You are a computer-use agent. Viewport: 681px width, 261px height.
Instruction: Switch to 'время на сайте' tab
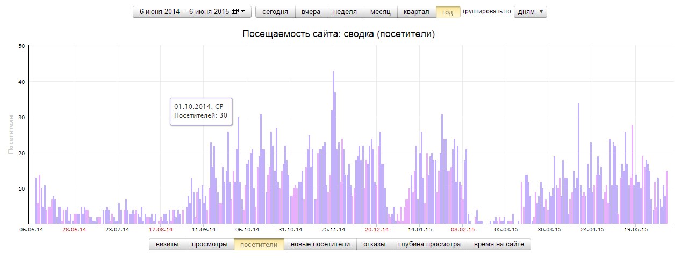499,244
